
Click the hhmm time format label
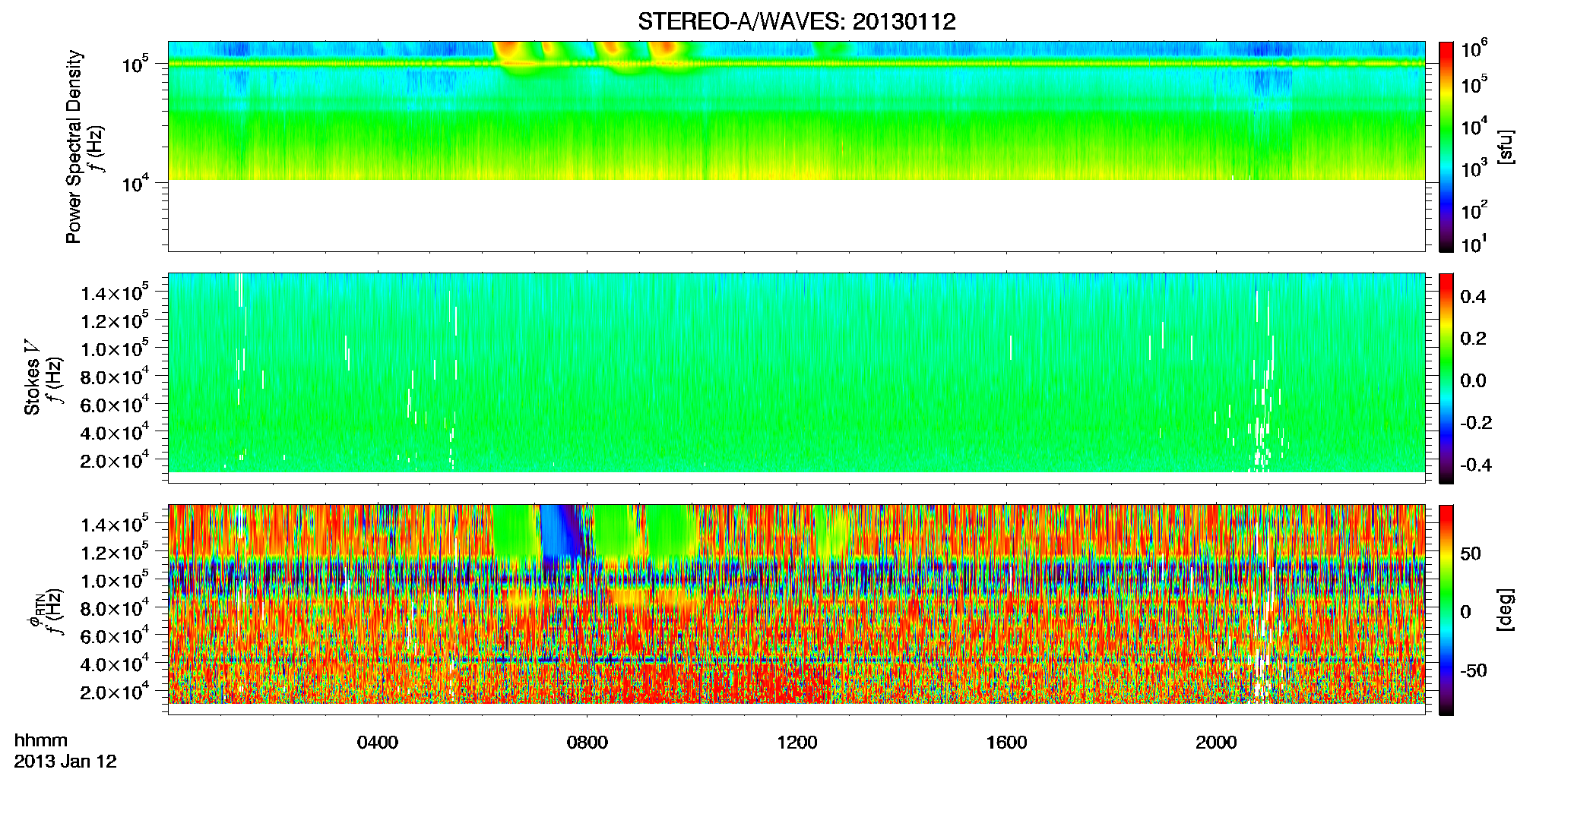[41, 740]
